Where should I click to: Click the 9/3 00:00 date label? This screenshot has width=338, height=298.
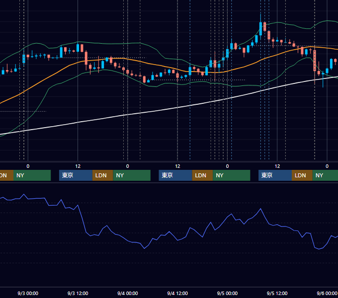[28, 293]
